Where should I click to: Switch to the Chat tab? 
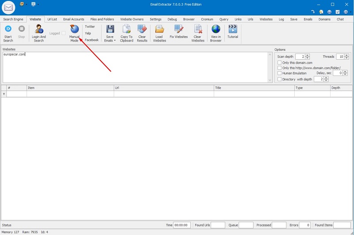click(340, 19)
